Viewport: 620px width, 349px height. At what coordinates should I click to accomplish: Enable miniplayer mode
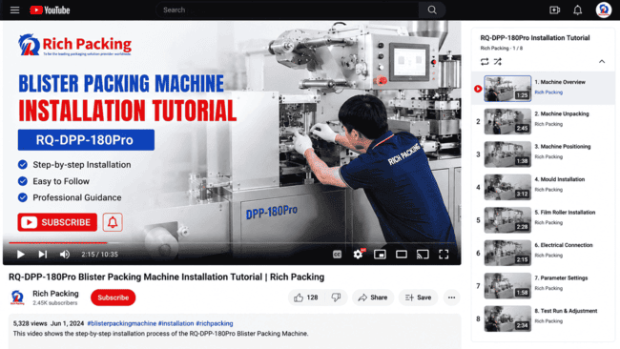[380, 255]
